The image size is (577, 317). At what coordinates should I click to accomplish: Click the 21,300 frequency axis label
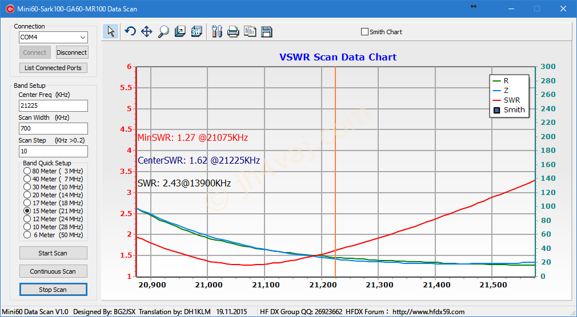click(x=378, y=285)
